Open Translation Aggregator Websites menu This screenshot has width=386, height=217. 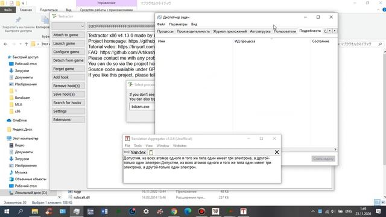180,146
